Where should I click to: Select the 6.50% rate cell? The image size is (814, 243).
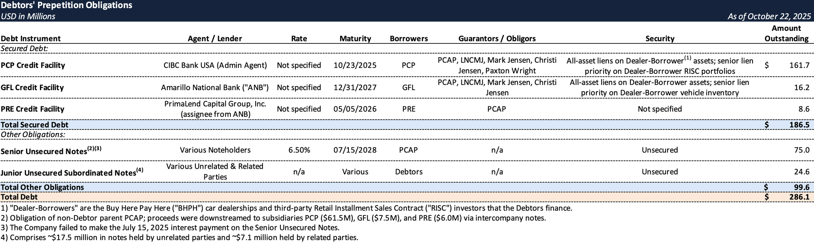coord(299,150)
